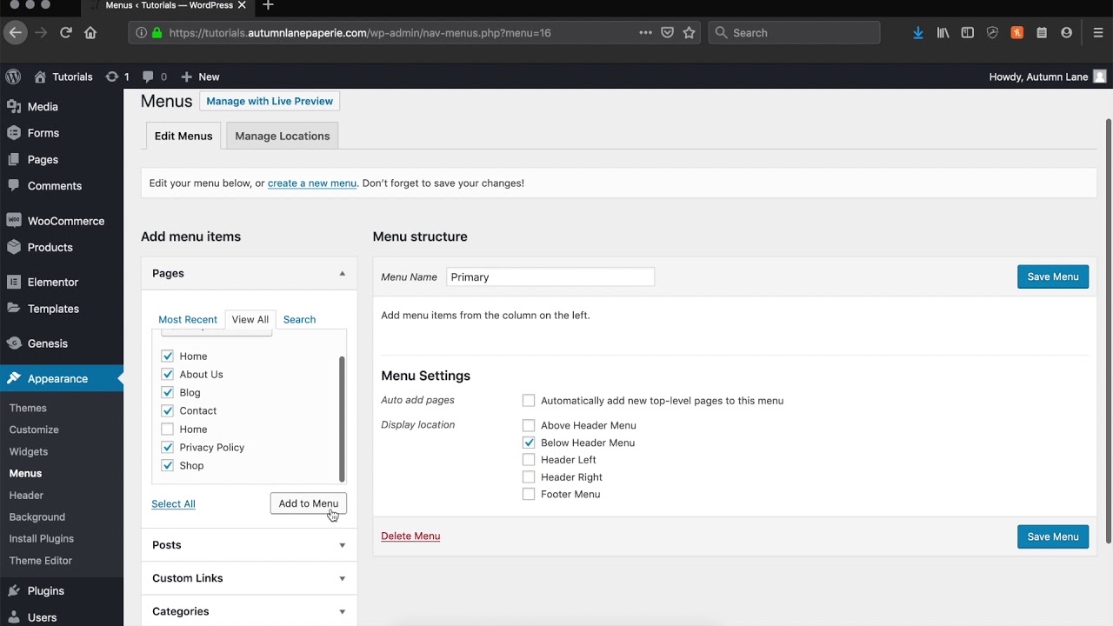1113x626 pixels.
Task: Open the browser downloads arrow
Action: point(917,32)
